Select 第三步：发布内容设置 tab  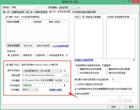click(x=60, y=12)
